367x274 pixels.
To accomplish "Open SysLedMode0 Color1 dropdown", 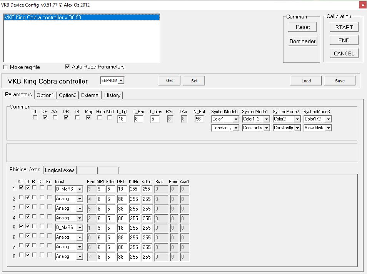I will point(236,119).
